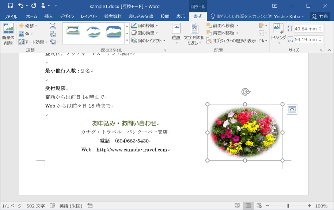The height and width of the screenshot is (210, 334).
Task: Click the layout options icon beside the picture
Action: [x=292, y=110]
